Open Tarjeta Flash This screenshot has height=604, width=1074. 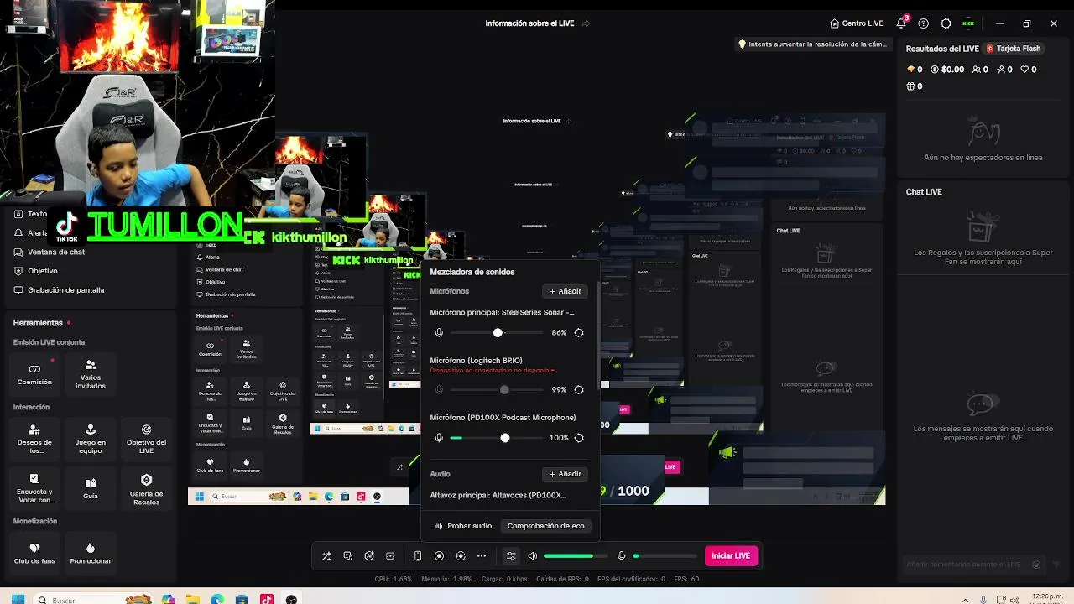1014,49
